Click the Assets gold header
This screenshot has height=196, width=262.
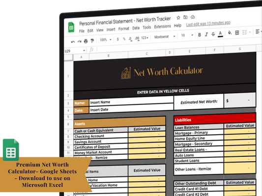click(119, 122)
